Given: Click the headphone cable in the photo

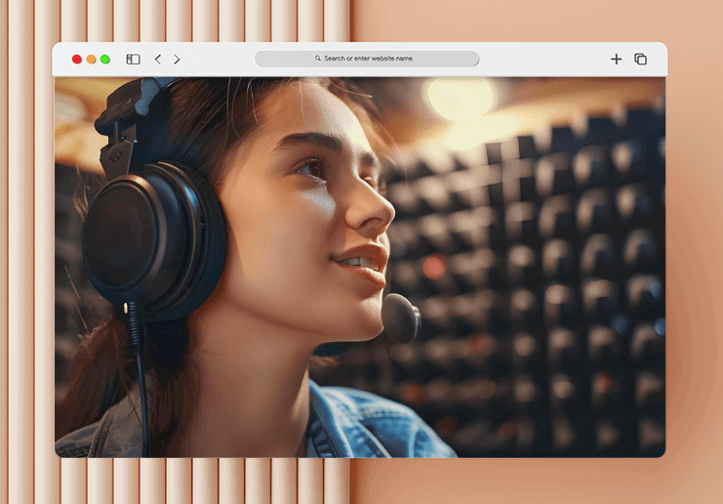Looking at the screenshot, I should pos(141,381).
